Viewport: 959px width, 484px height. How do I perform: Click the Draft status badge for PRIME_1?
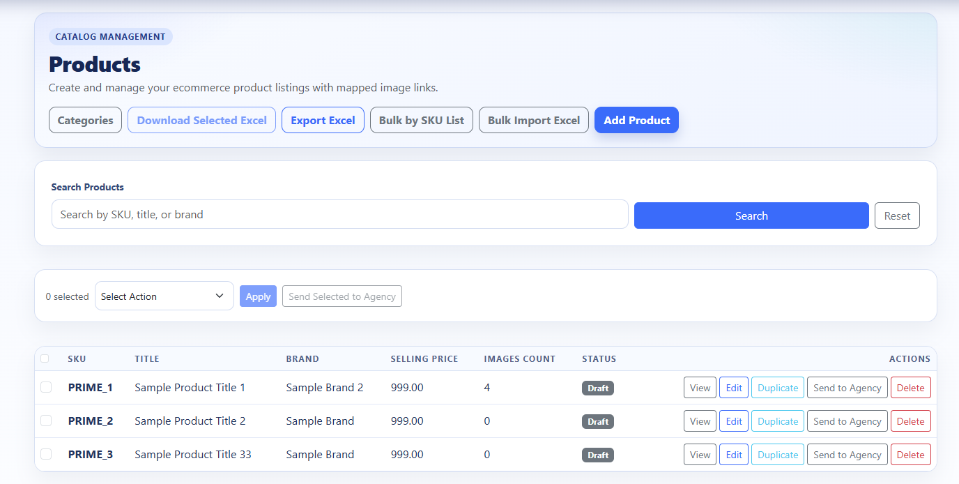tap(598, 388)
